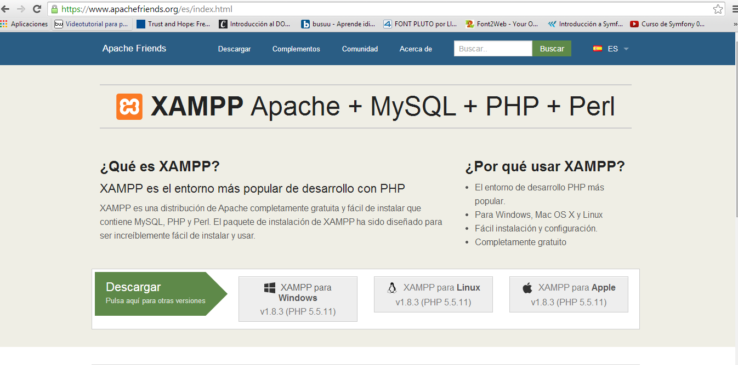Click 'Fácil instalación y configuración.' bullet
The image size is (738, 365).
[536, 228]
